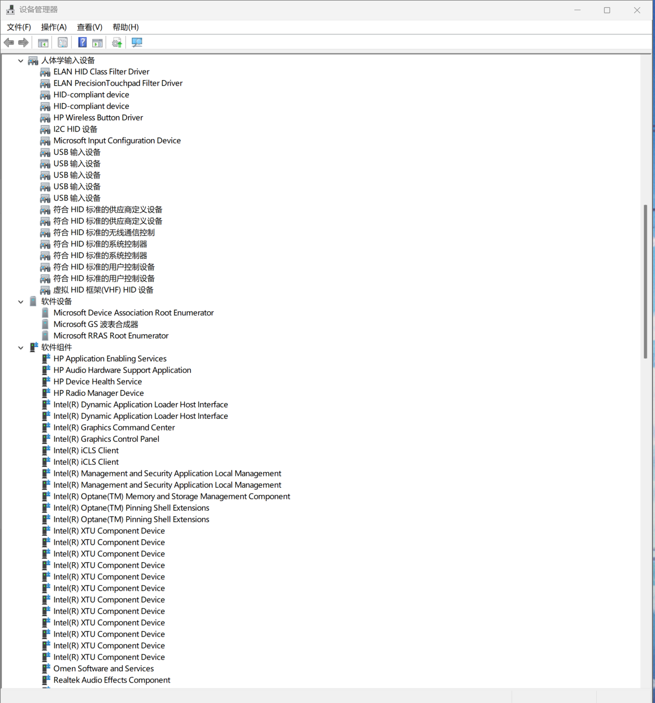Select 符合 HID 标准的无线通信控制 entry
The height and width of the screenshot is (703, 655).
click(x=104, y=233)
